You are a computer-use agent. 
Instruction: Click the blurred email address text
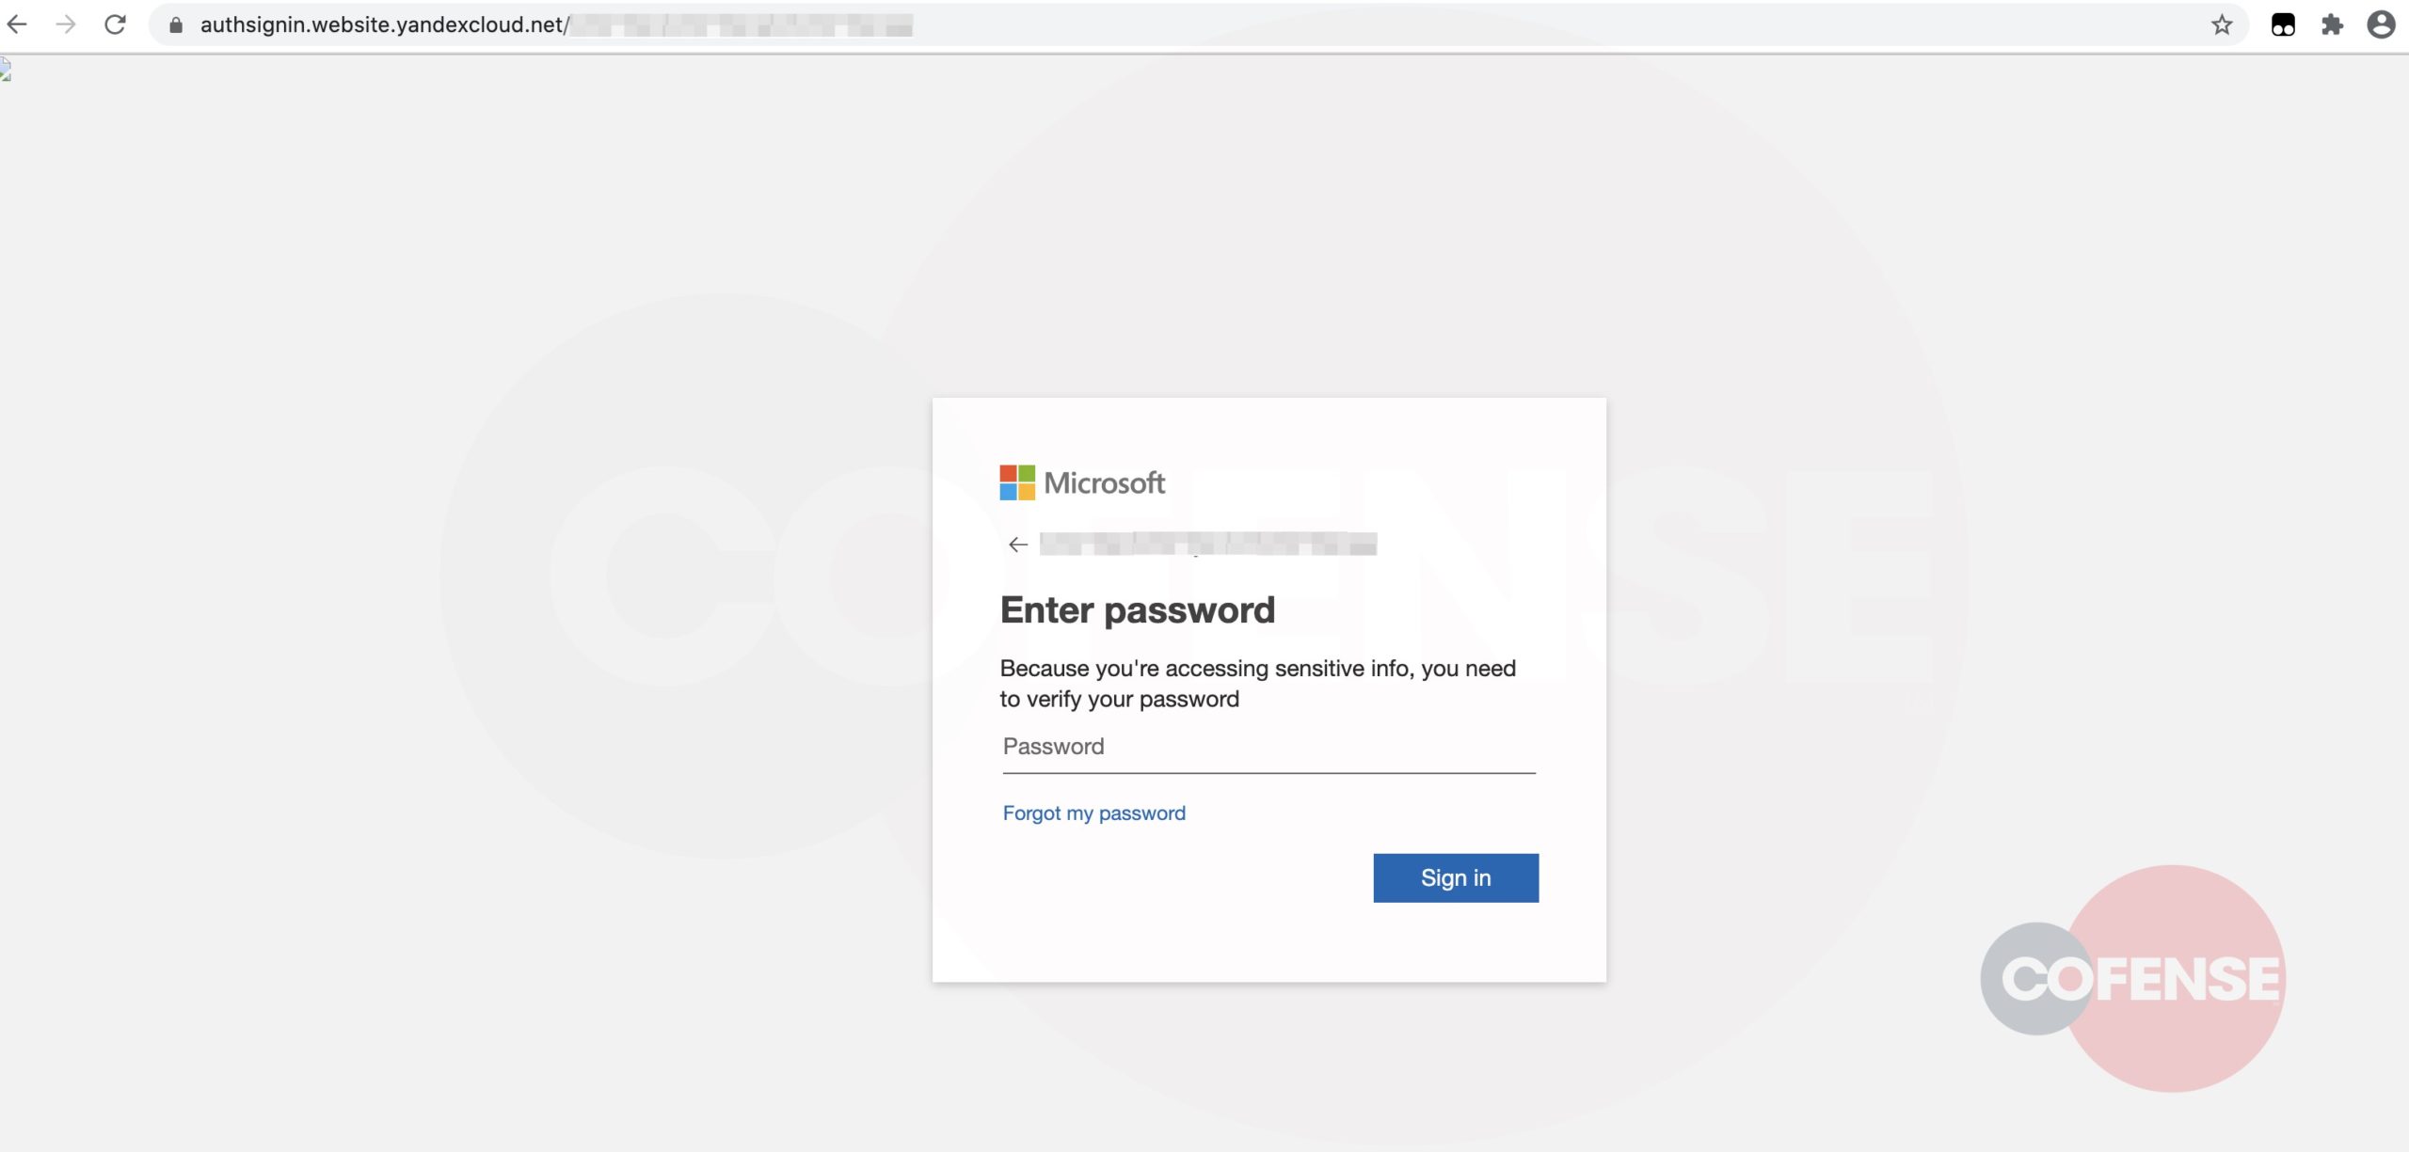[x=1208, y=544]
